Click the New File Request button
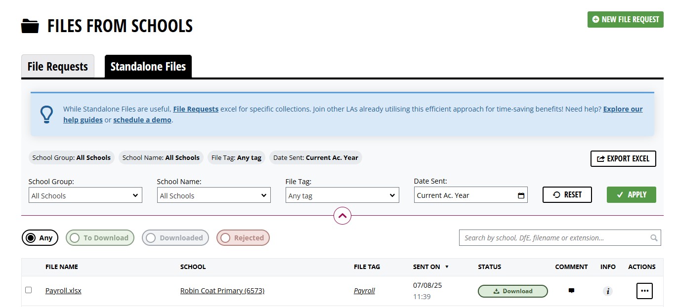676x307 pixels. 626,19
